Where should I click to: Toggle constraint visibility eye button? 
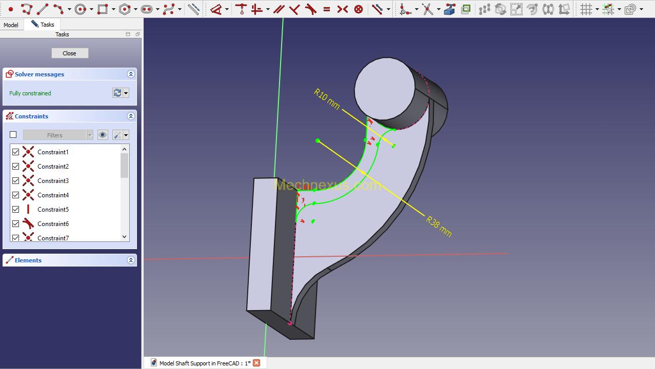click(103, 135)
